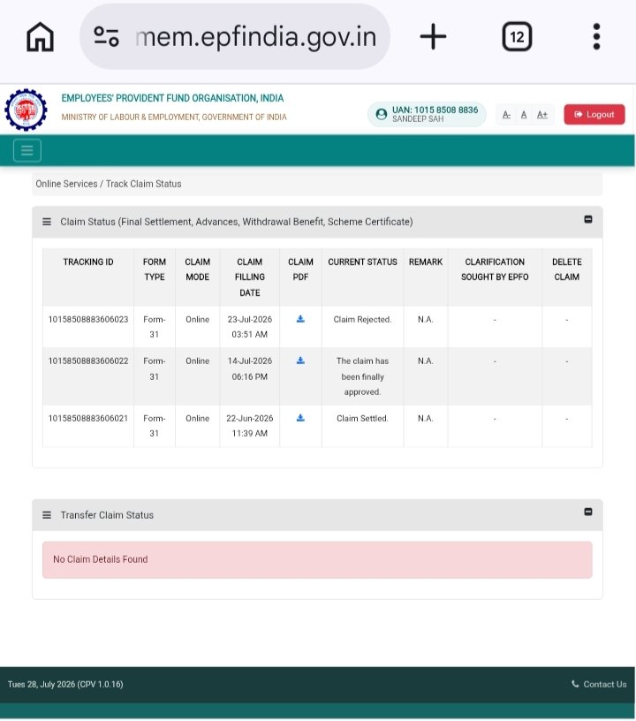Click the UAN 1015 8508 8836 label
This screenshot has width=636, height=721.
tap(435, 110)
